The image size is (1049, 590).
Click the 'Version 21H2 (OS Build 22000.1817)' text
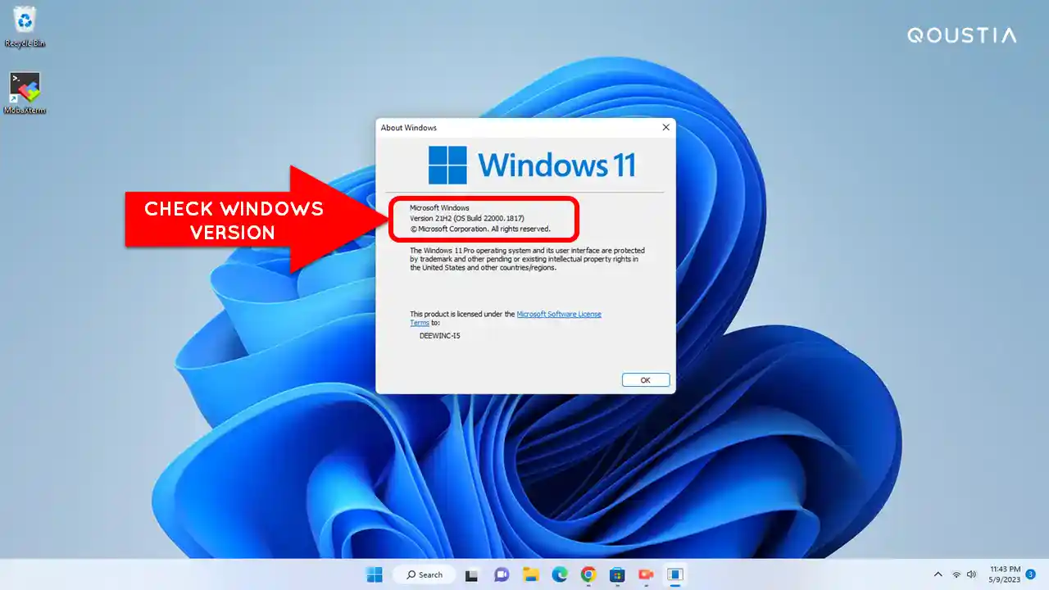pyautogui.click(x=466, y=219)
